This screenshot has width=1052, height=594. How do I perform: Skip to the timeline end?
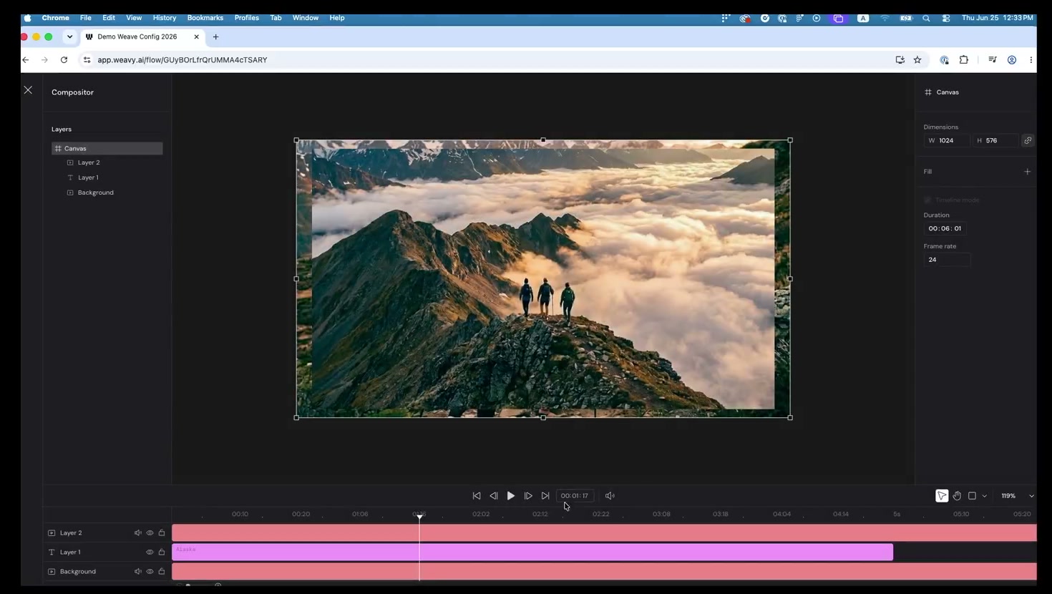pos(545,495)
